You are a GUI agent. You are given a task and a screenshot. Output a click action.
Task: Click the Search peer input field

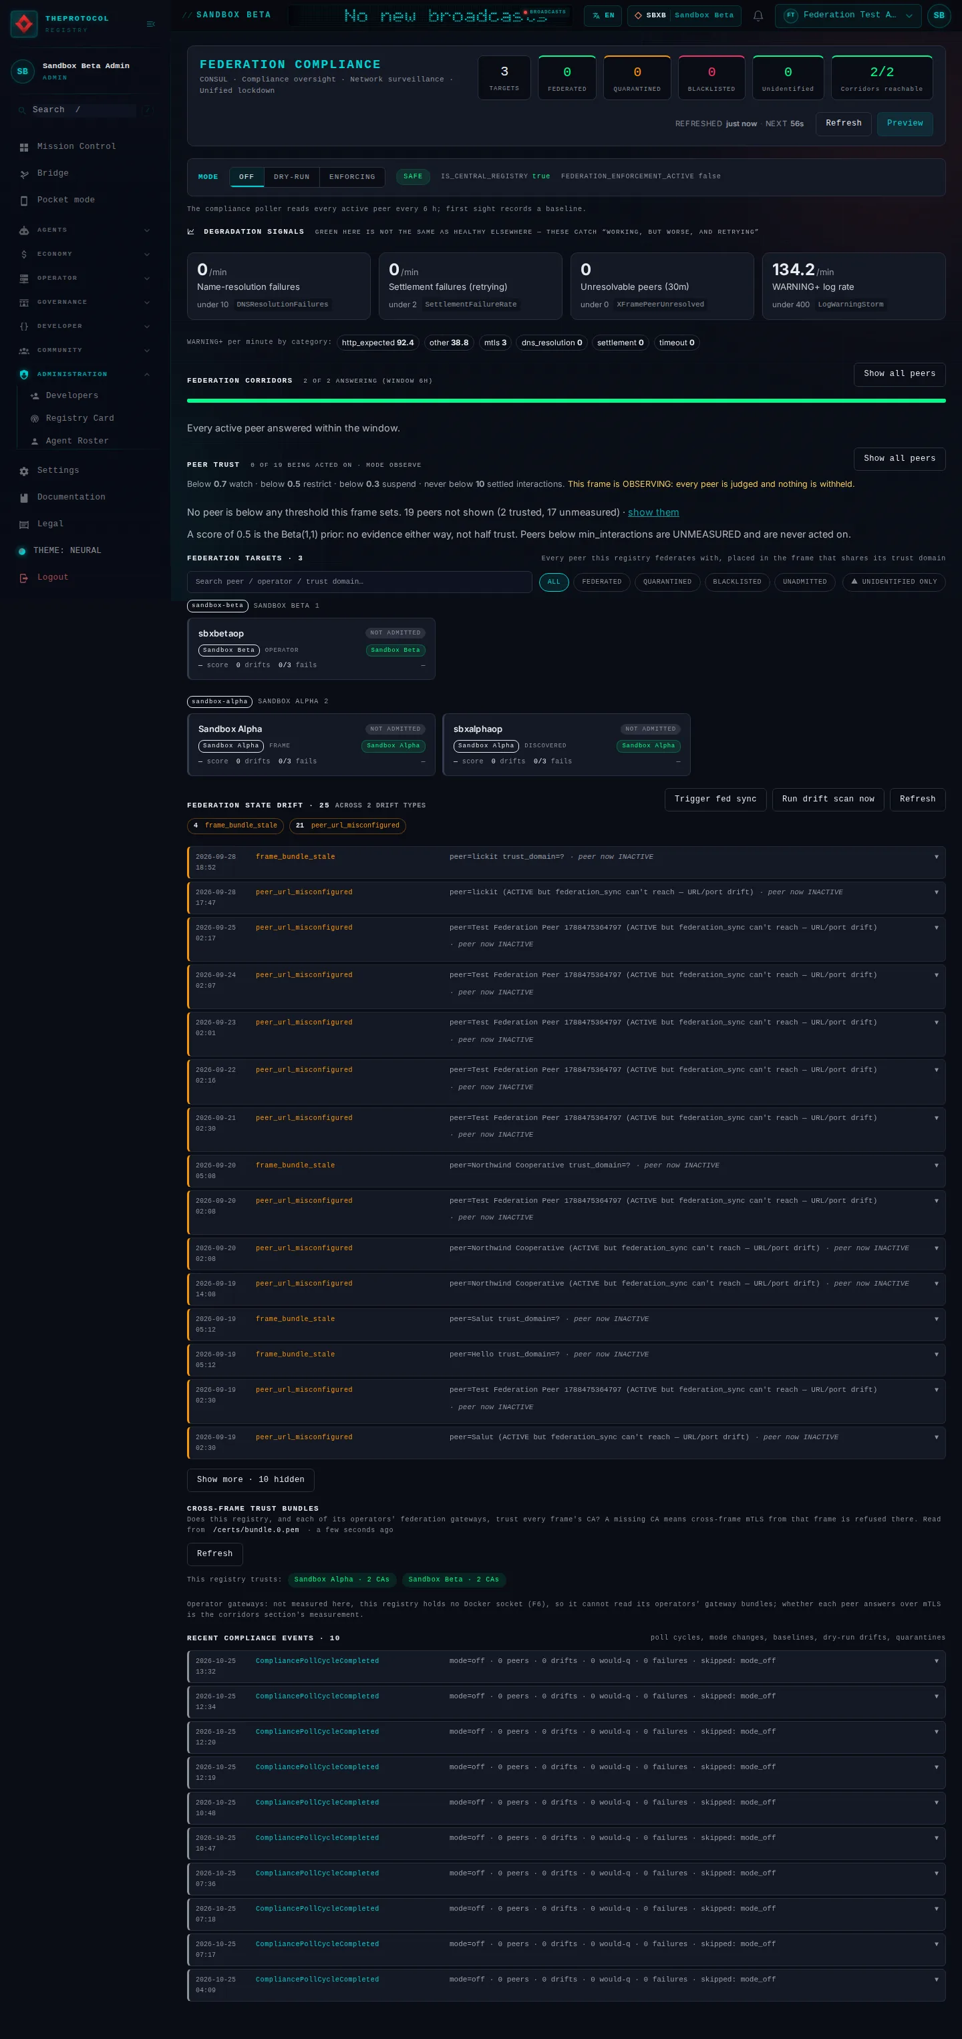click(359, 582)
